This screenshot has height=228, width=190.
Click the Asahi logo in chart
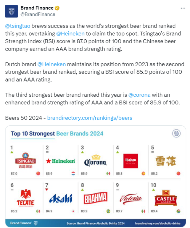pos(61,198)
